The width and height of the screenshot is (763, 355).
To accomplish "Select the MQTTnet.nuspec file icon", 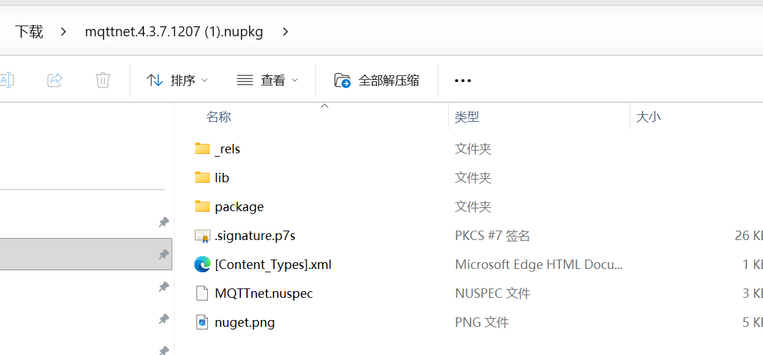I will tap(202, 293).
